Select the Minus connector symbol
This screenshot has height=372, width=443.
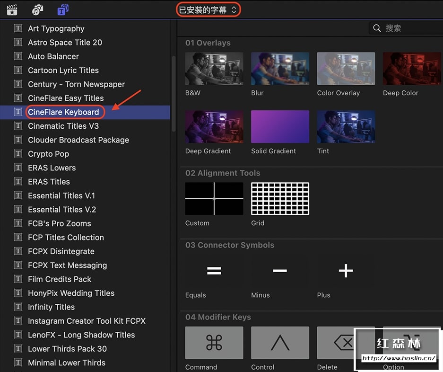(280, 271)
